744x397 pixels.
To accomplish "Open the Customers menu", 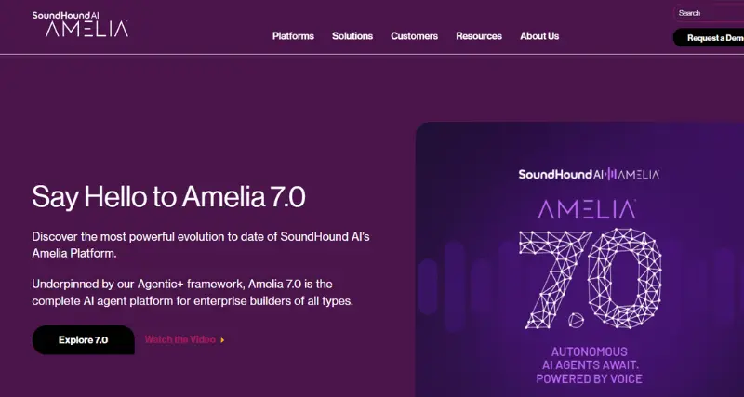I will [414, 36].
